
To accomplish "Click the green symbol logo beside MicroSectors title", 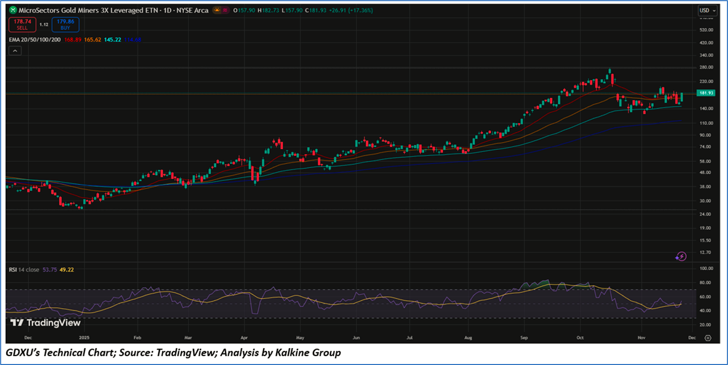I will point(12,10).
